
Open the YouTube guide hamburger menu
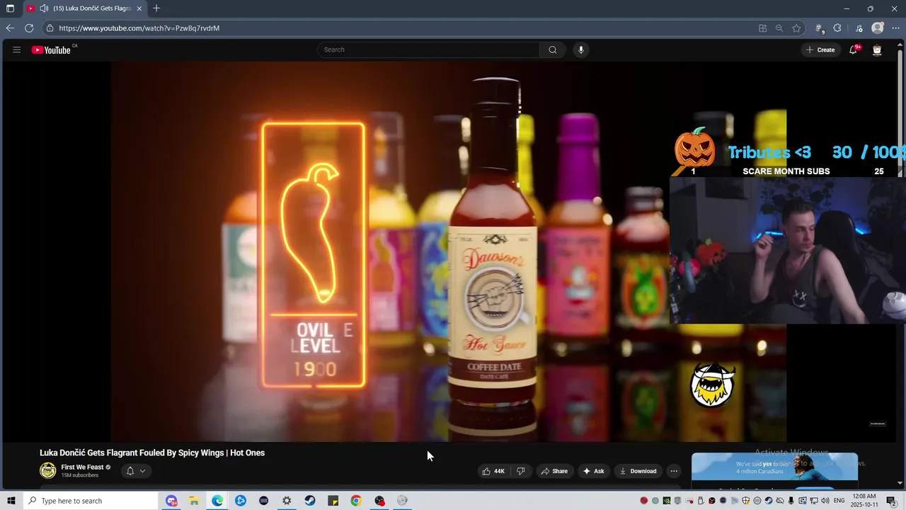pos(16,50)
